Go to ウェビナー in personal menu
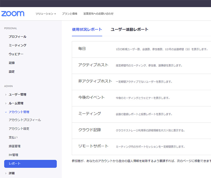This screenshot has height=178, width=211. pos(16,54)
